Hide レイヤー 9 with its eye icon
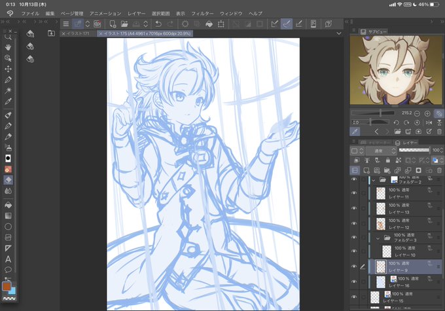This screenshot has height=311, width=445. (354, 266)
